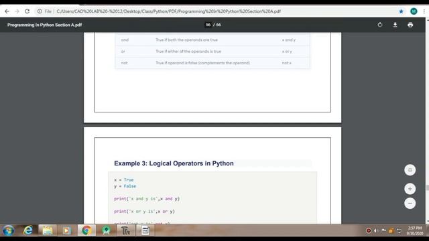Zoom in on the PDF

click(410, 189)
